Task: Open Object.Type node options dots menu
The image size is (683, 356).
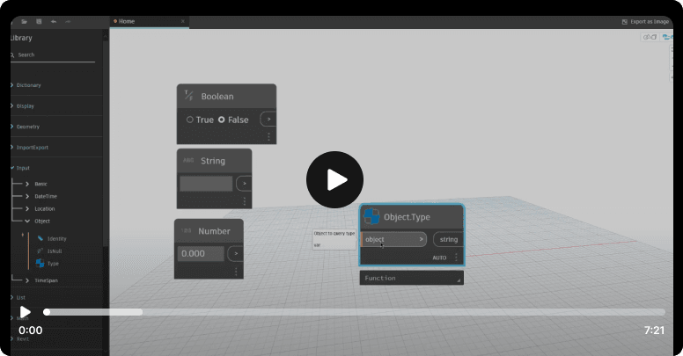Action: click(x=456, y=258)
